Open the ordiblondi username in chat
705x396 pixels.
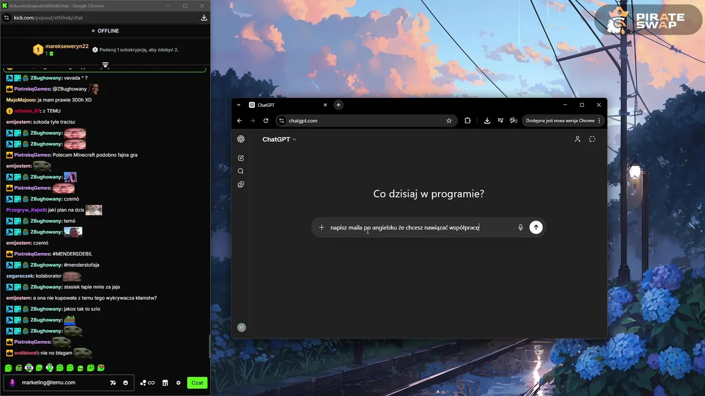(26, 353)
